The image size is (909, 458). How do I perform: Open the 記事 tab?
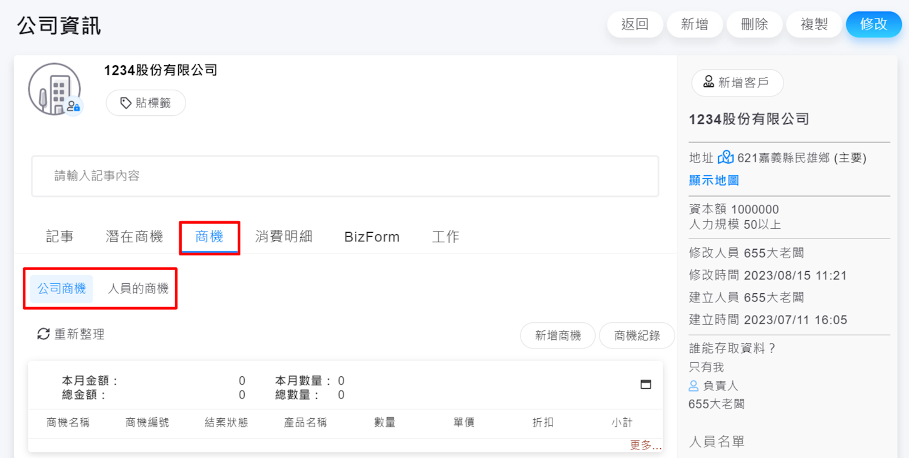click(x=60, y=237)
